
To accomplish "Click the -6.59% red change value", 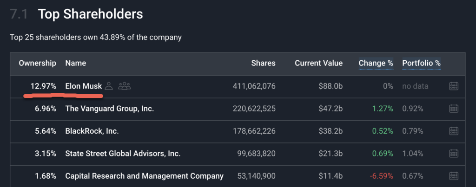I will click(x=381, y=176).
